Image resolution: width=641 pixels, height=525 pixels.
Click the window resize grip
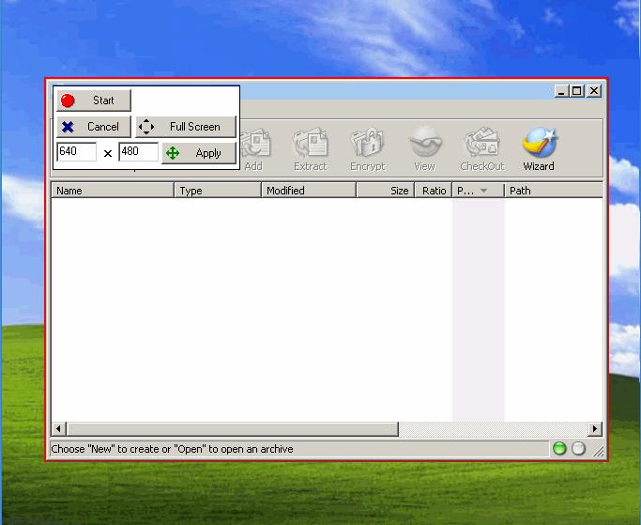[598, 451]
